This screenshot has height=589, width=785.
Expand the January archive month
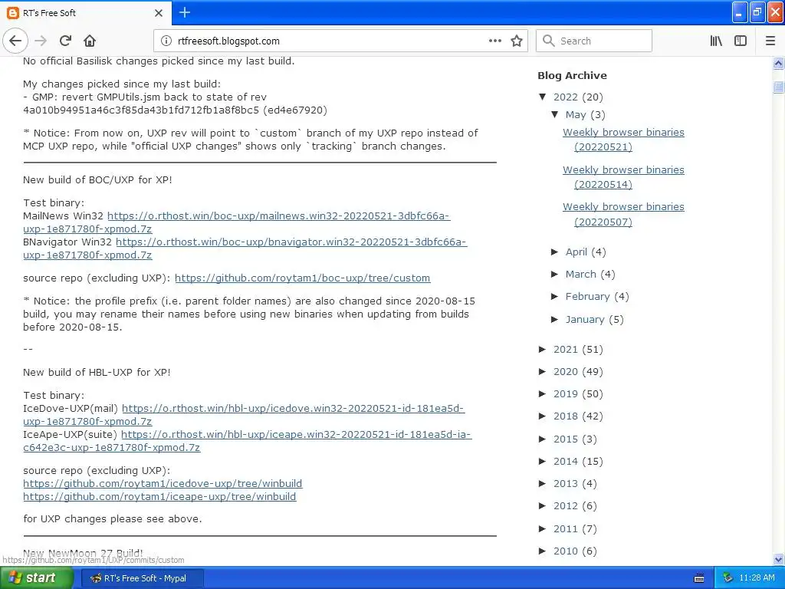click(x=555, y=319)
